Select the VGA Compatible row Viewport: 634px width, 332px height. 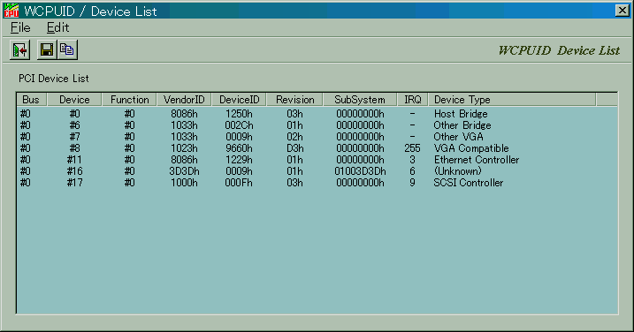pos(317,148)
